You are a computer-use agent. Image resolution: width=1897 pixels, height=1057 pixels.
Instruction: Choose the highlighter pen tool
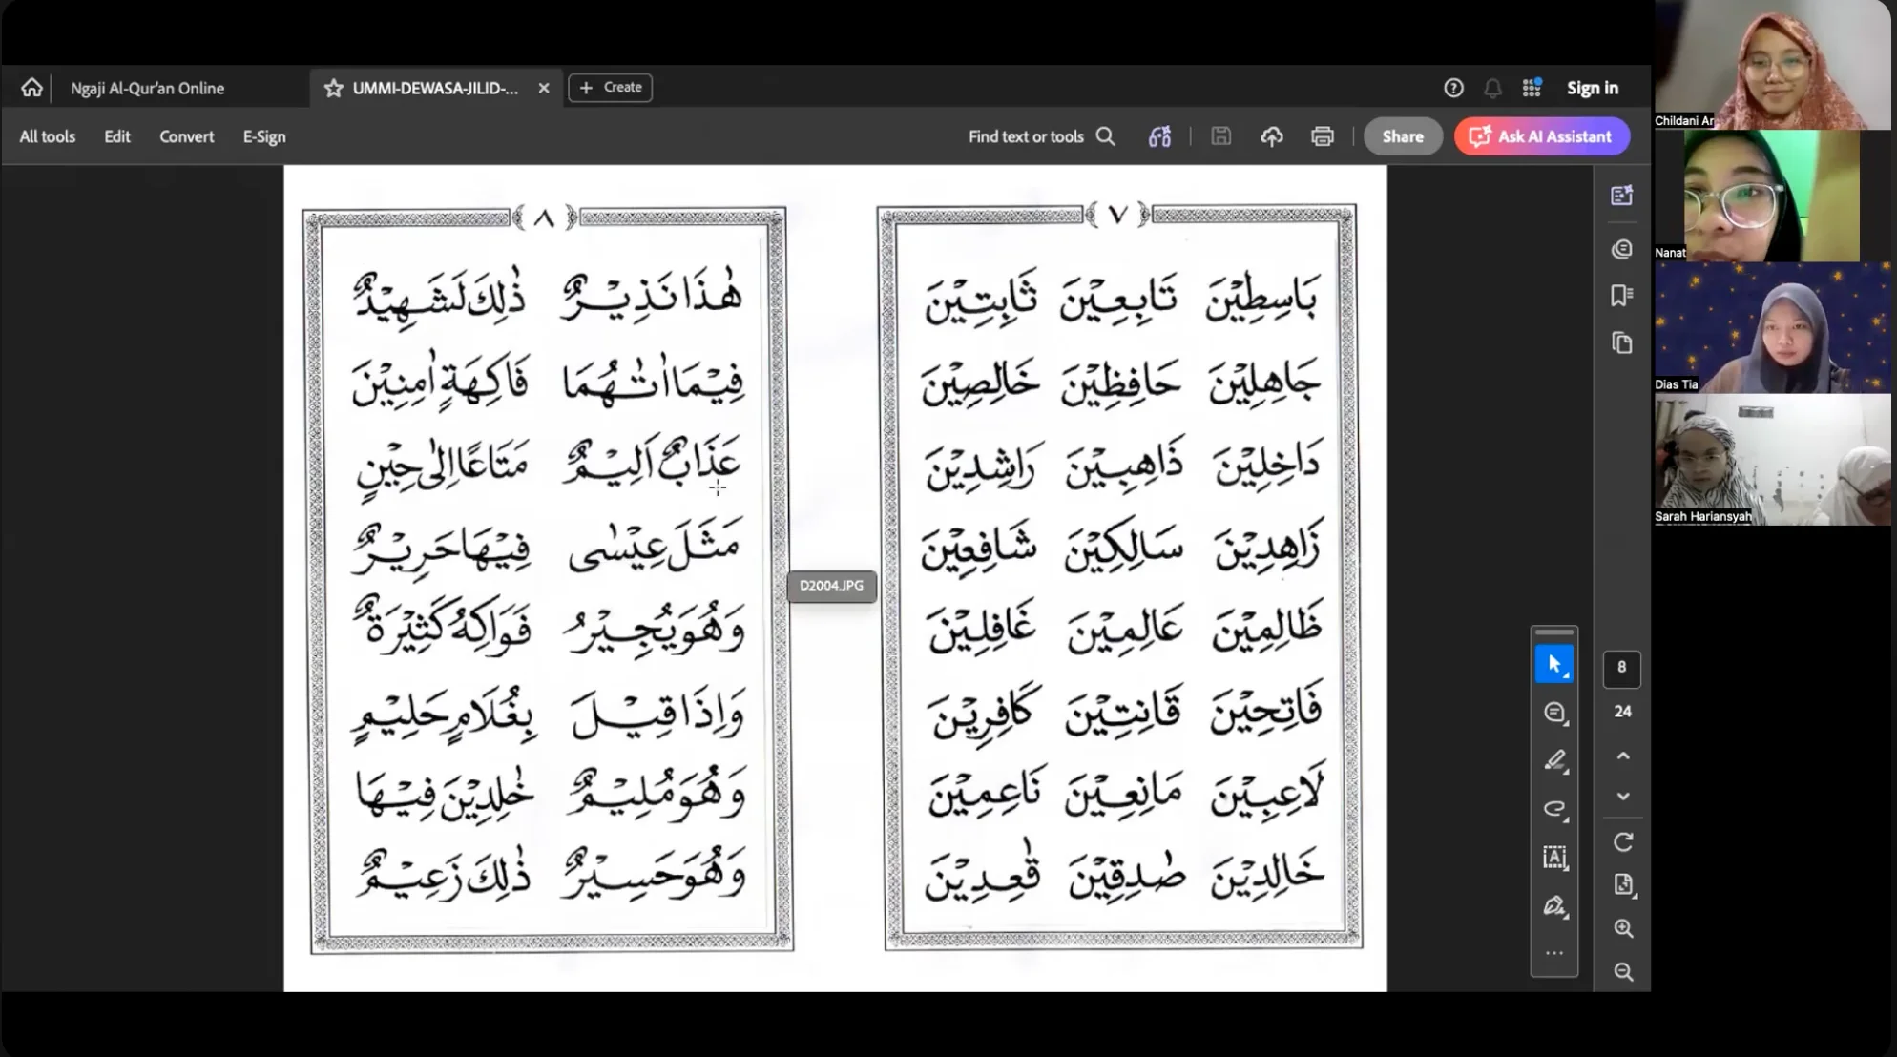(1554, 760)
